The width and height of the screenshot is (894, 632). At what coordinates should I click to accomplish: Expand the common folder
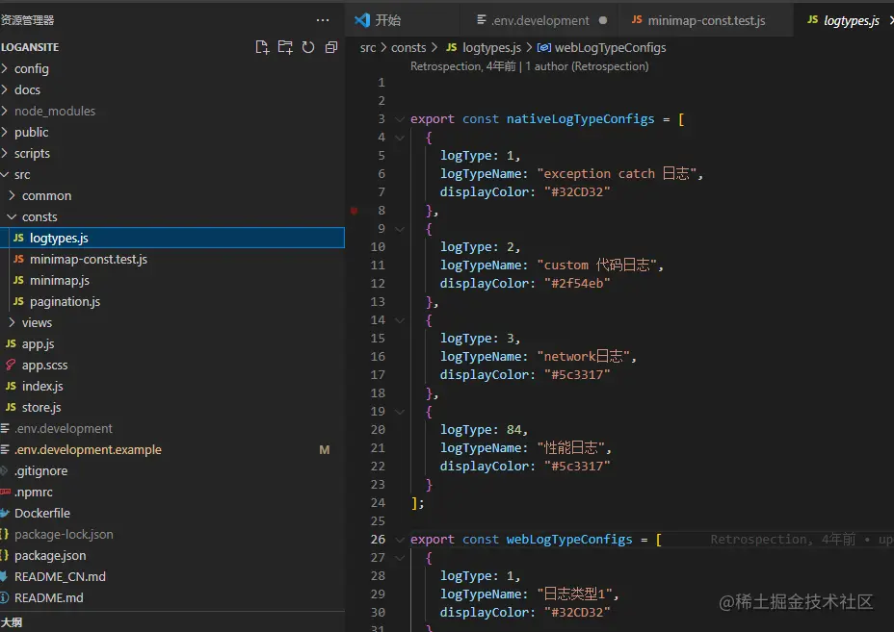12,195
